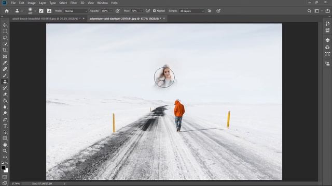Expand the status bar info arrow
Image resolution: width=332 pixels, height=186 pixels.
[x=64, y=184]
